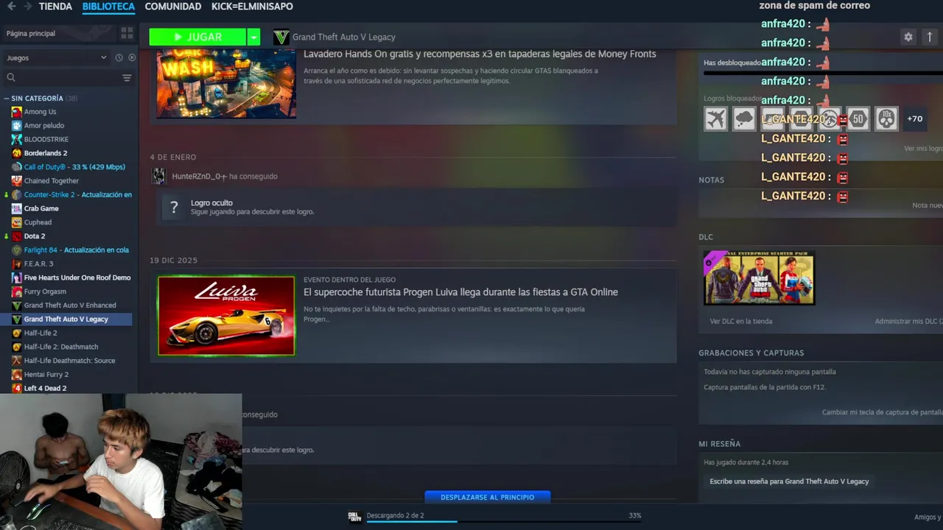Select BLOODSTRIKE in the library

[x=46, y=139]
